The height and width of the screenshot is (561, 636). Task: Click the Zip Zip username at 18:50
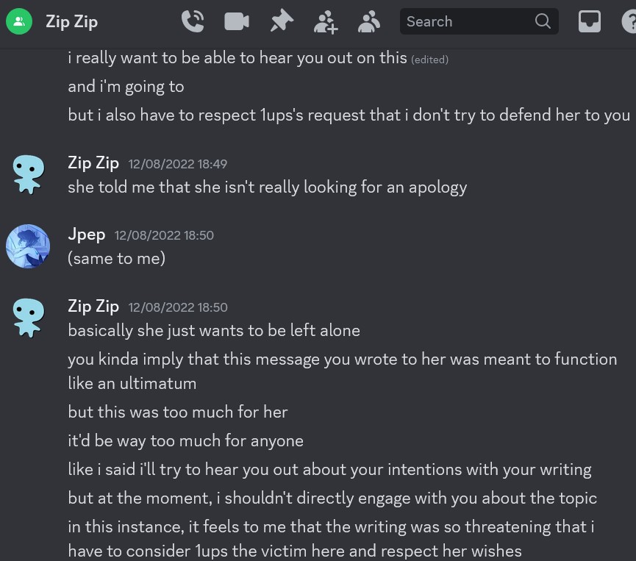tap(93, 307)
